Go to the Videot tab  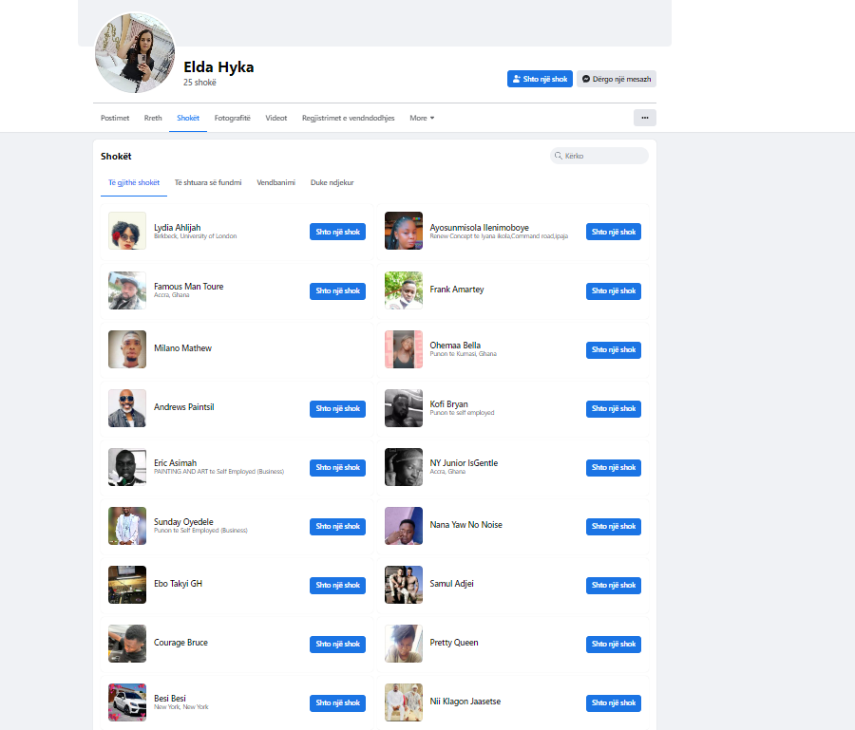point(275,119)
